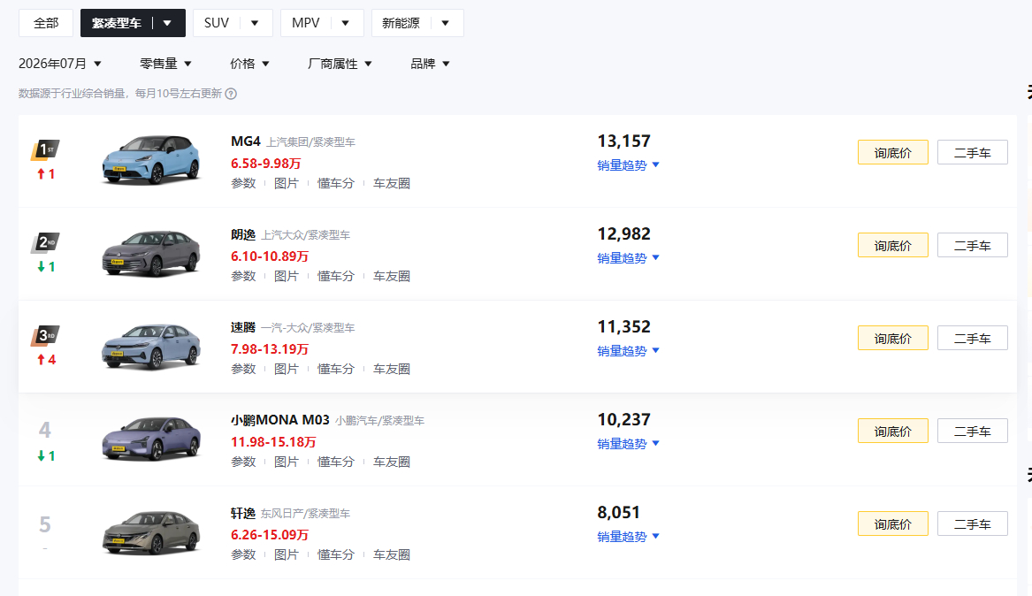Open 图片 for 速腾

(287, 369)
